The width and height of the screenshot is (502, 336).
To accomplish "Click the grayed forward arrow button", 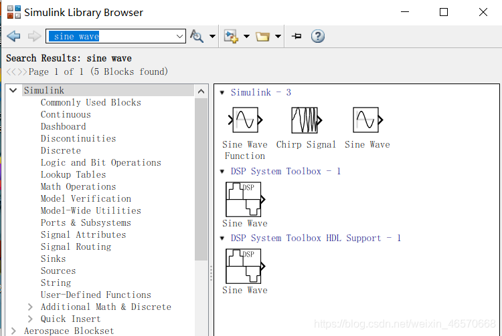I will pyautogui.click(x=34, y=36).
